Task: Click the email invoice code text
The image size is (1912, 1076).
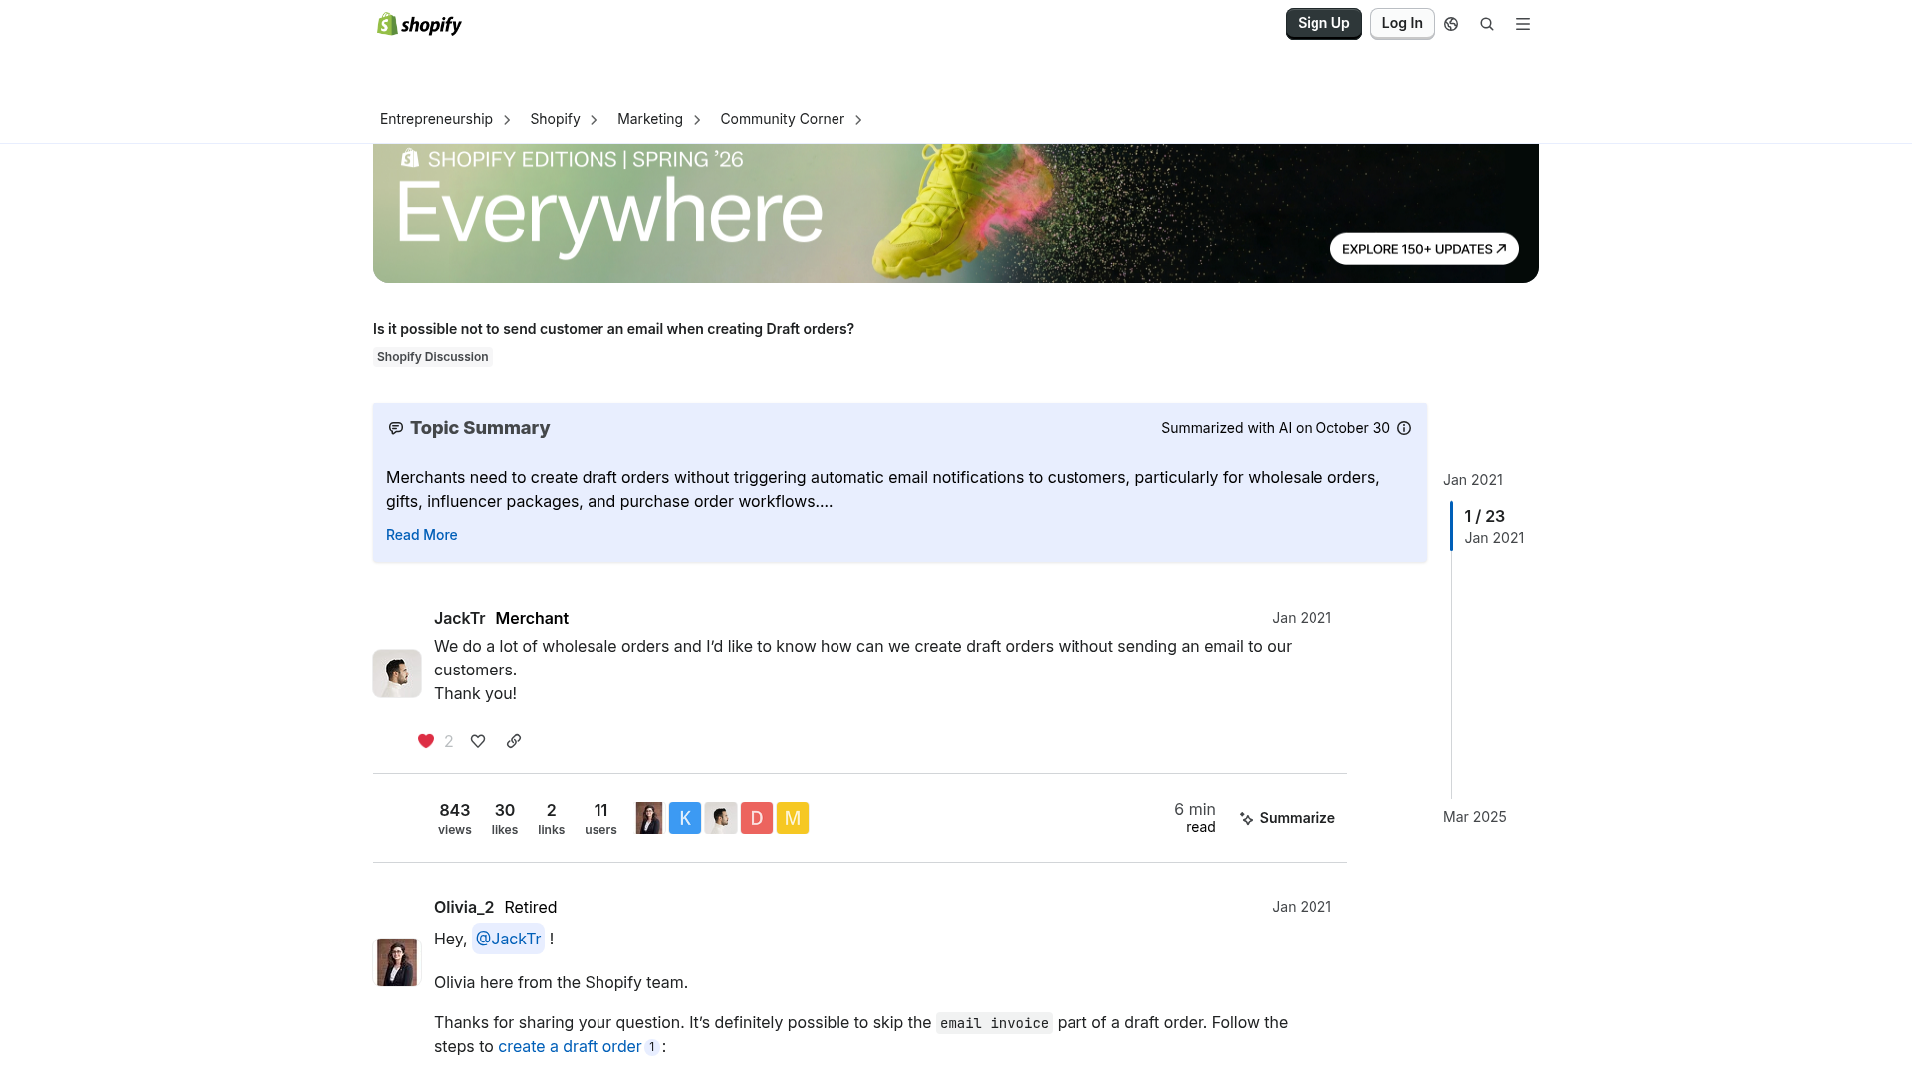Action: coord(994,1023)
